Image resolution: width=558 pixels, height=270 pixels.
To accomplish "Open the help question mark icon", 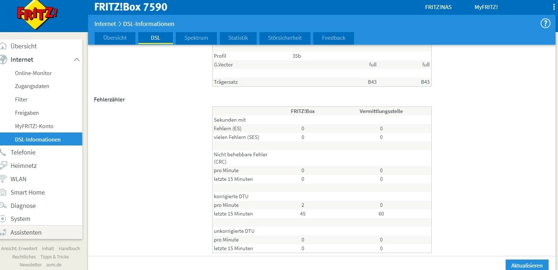I will (x=545, y=23).
